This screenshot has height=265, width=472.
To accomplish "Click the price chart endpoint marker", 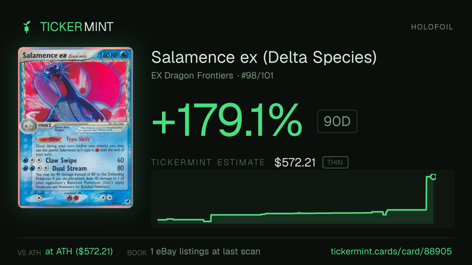I will click(433, 177).
